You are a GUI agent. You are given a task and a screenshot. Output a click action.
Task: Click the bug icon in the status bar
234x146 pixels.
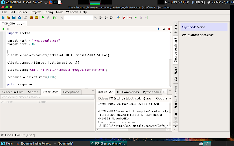(x=2, y=135)
